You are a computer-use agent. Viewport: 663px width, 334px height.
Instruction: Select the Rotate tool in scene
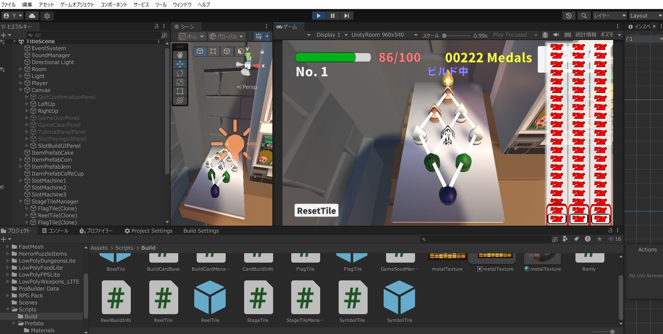(x=180, y=73)
